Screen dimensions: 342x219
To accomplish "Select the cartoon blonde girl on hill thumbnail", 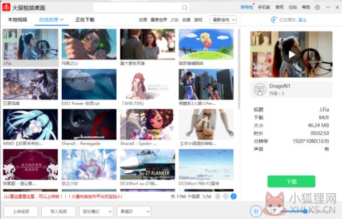I will [x=206, y=44].
